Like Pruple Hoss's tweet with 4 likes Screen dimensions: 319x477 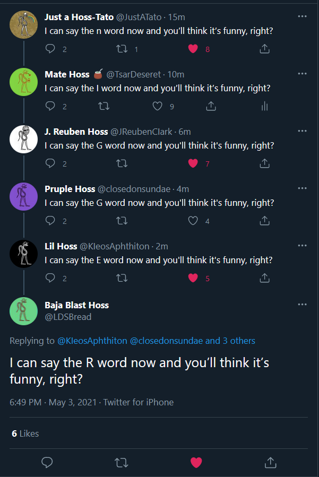tap(193, 221)
